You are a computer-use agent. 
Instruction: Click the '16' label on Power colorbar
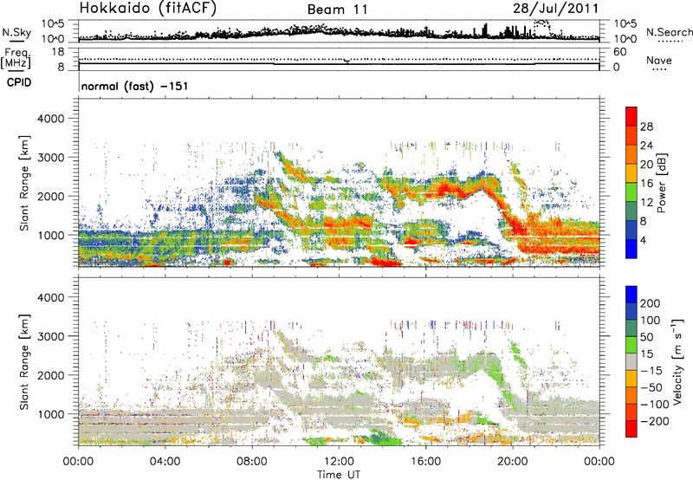pos(646,184)
